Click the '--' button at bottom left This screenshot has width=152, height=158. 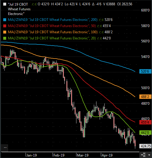(4, 148)
